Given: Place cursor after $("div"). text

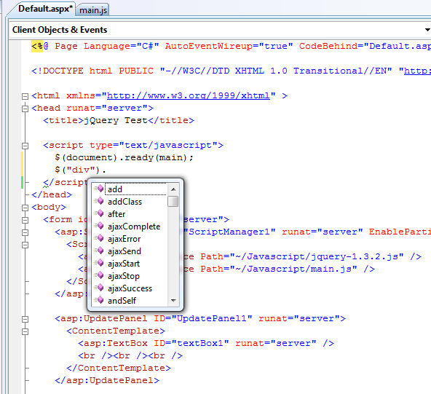Looking at the screenshot, I should pyautogui.click(x=106, y=170).
